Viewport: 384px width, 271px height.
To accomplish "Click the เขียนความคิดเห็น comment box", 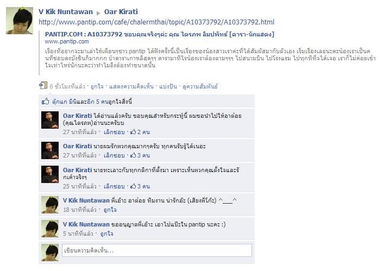I will coord(157,250).
